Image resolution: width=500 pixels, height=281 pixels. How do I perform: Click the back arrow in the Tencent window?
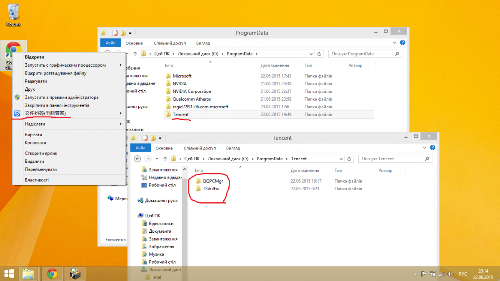[137, 159]
